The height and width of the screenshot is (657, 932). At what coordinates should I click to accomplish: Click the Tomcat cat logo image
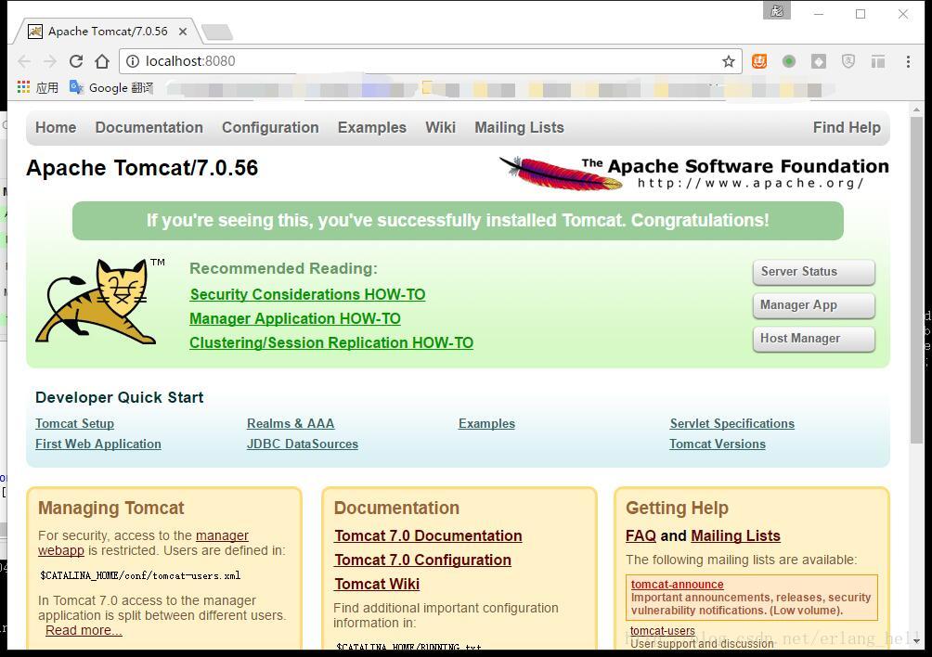pyautogui.click(x=99, y=302)
